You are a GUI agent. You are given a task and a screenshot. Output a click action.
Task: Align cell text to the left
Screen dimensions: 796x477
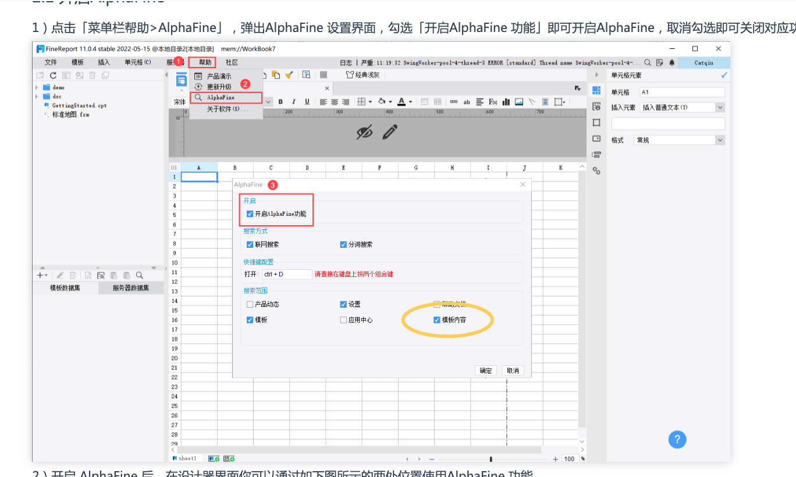tap(323, 102)
